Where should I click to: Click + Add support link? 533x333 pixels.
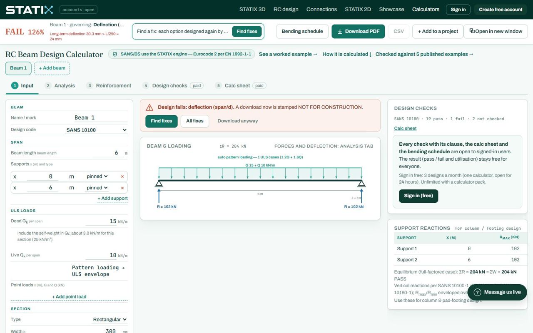point(112,199)
